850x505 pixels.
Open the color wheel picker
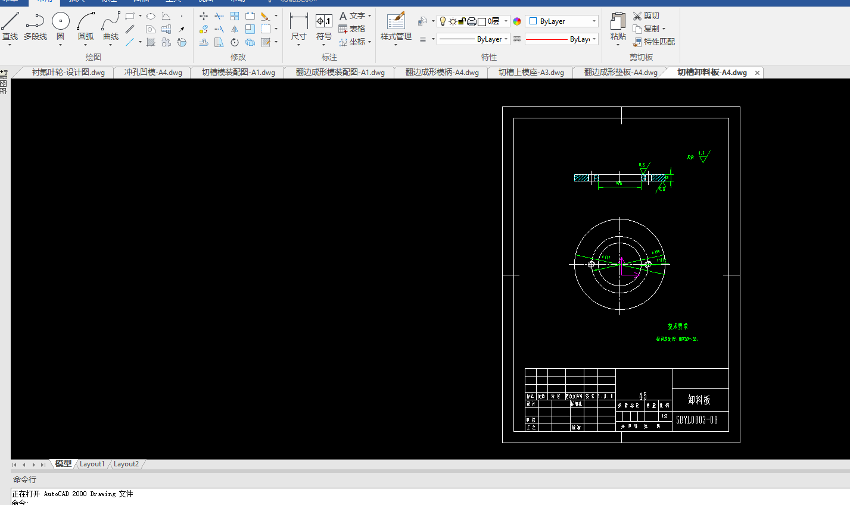pyautogui.click(x=517, y=21)
